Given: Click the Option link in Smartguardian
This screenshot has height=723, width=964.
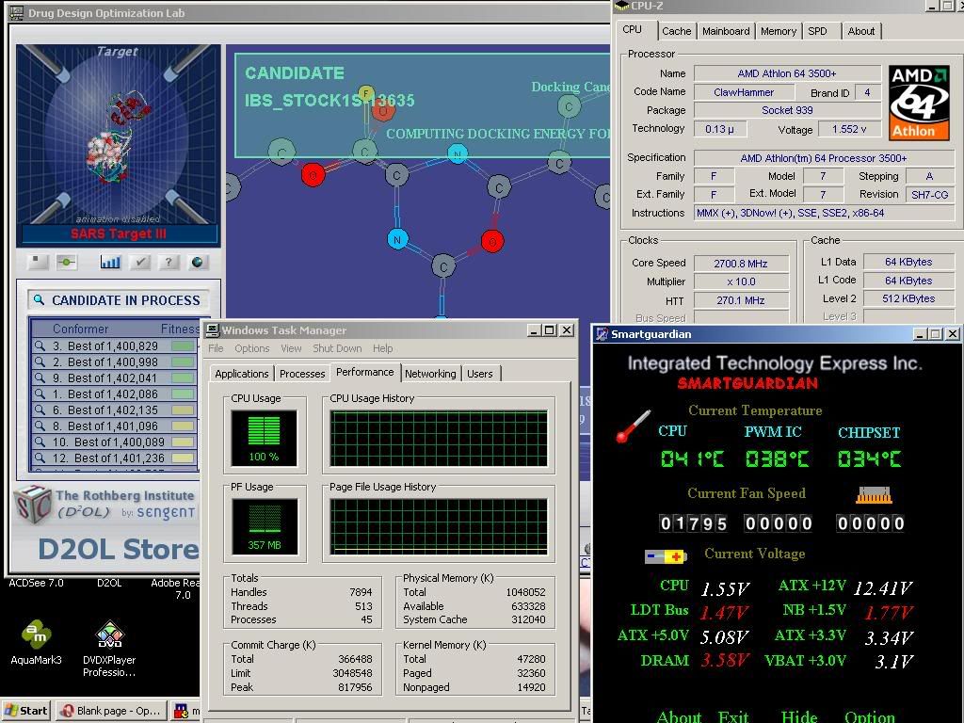Looking at the screenshot, I should tap(869, 716).
